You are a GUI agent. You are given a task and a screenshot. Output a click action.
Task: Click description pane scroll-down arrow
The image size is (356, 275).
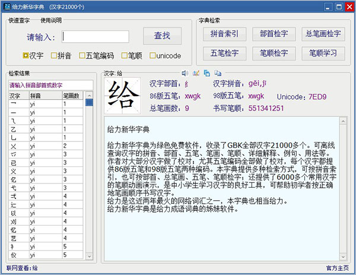[343, 257]
